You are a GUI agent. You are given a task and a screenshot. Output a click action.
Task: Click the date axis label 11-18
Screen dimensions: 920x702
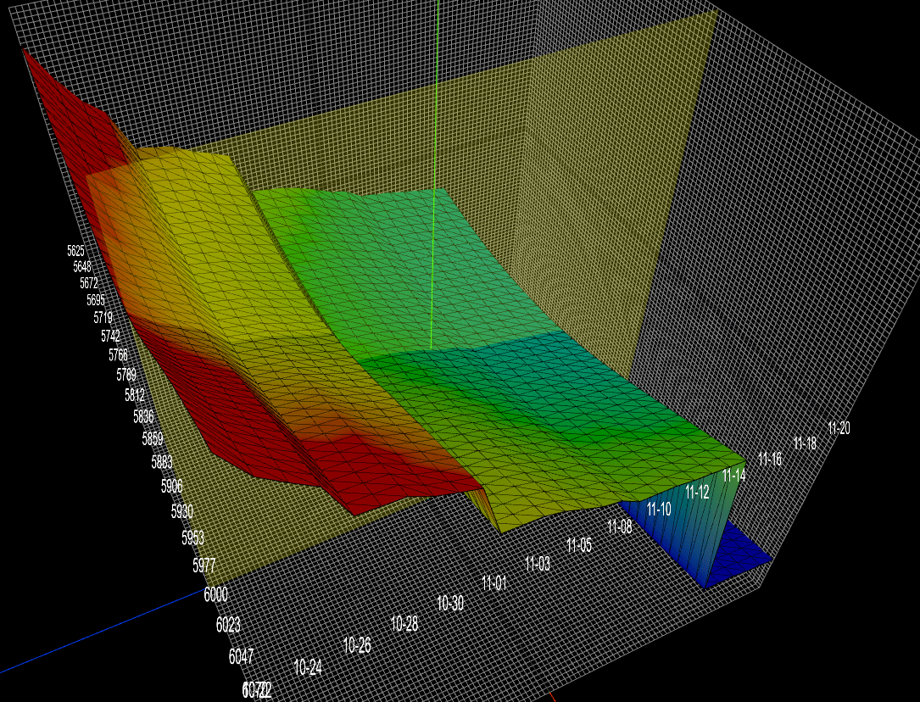[805, 443]
